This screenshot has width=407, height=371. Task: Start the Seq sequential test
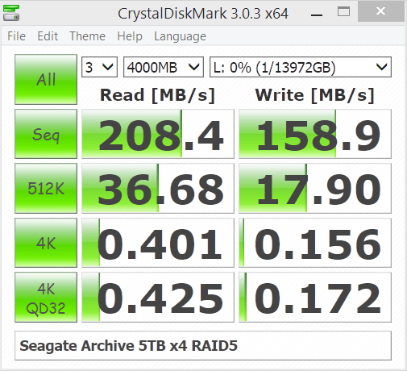point(46,134)
